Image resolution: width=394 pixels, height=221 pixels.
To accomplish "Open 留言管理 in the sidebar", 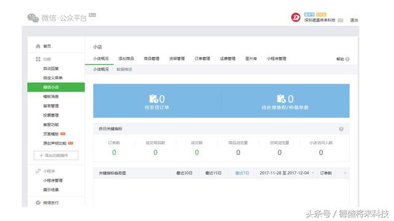I will click(x=50, y=106).
